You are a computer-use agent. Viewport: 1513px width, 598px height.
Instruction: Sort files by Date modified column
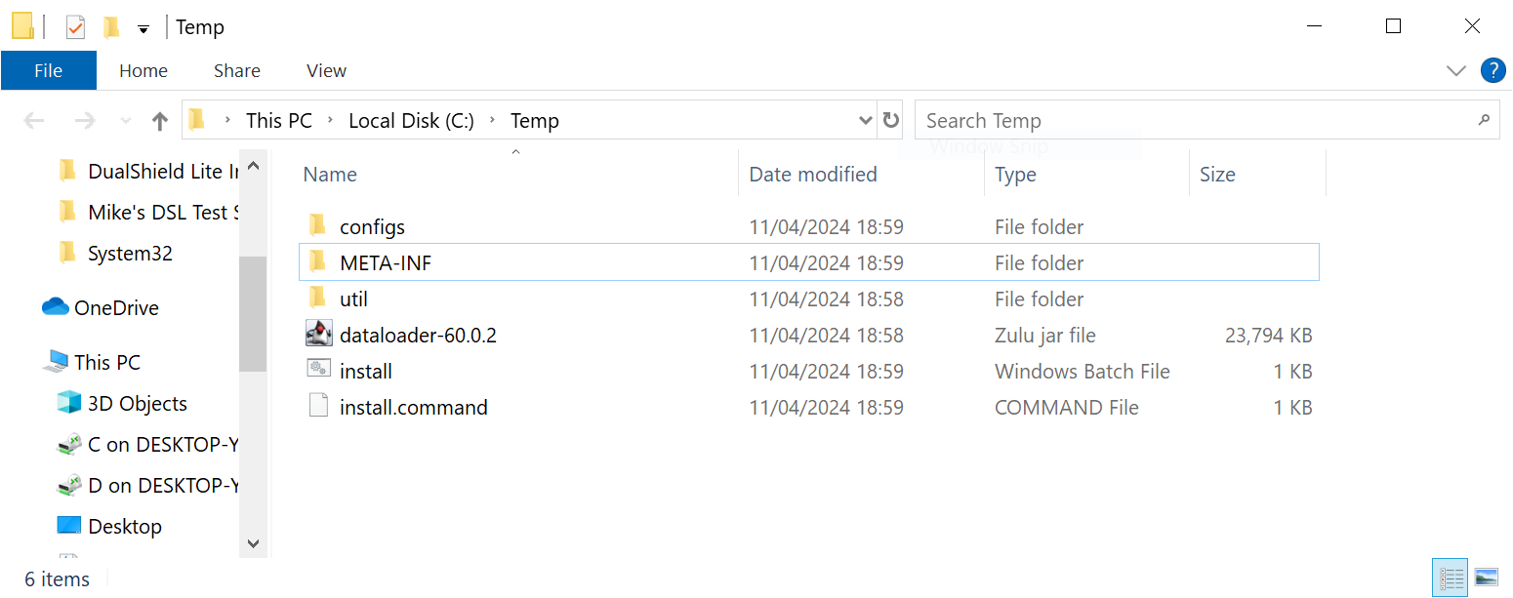click(812, 174)
